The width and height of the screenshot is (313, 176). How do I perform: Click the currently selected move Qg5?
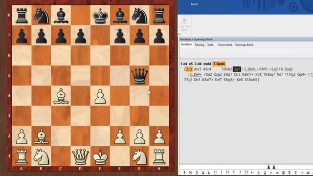click(x=237, y=69)
